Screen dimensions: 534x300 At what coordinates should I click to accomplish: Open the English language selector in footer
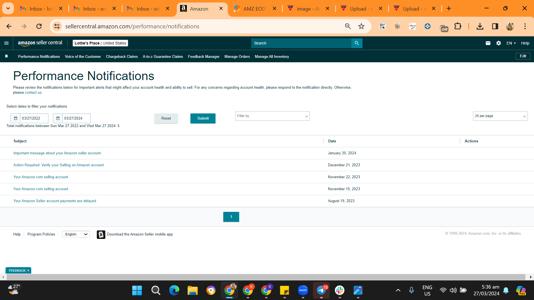[76, 234]
